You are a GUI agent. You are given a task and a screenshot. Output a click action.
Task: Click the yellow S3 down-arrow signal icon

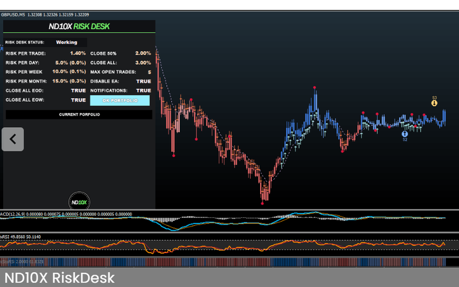[434, 103]
